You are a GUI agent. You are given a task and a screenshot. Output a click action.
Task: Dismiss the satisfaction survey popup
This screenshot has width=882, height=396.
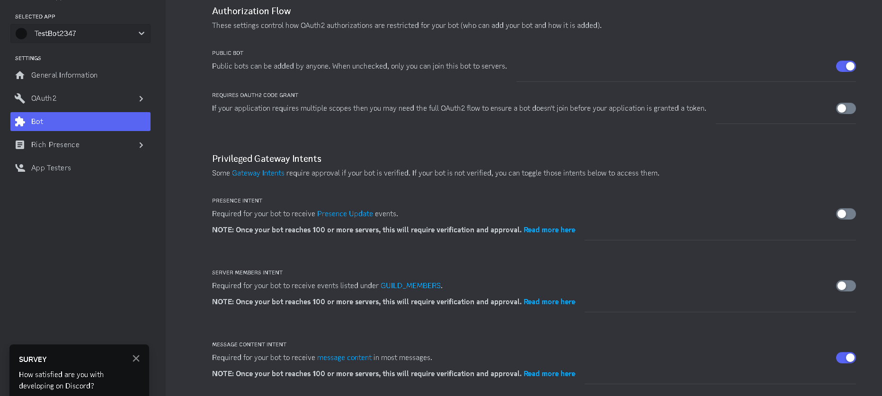136,358
